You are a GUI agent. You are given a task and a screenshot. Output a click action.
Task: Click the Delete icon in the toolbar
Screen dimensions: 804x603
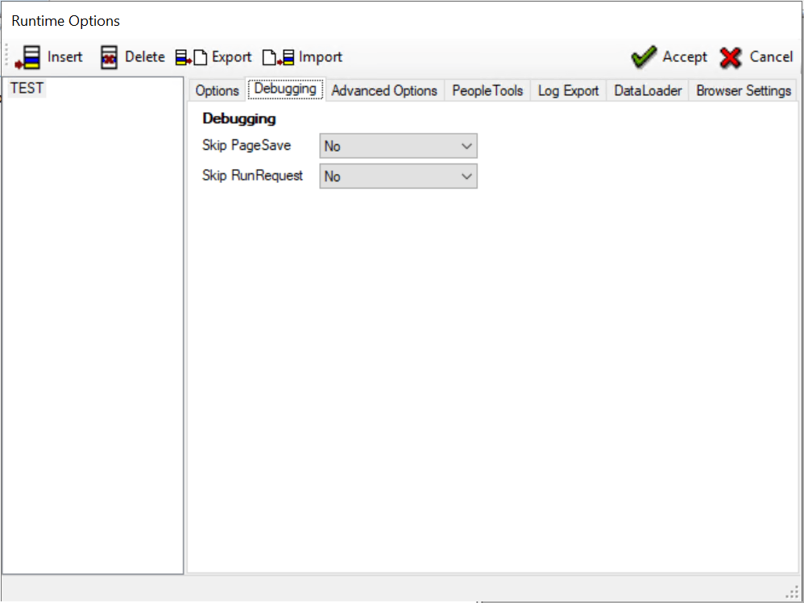110,56
